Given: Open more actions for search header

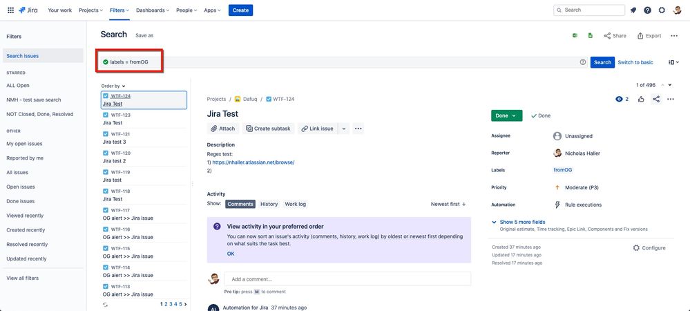Looking at the screenshot, I should pyautogui.click(x=673, y=36).
